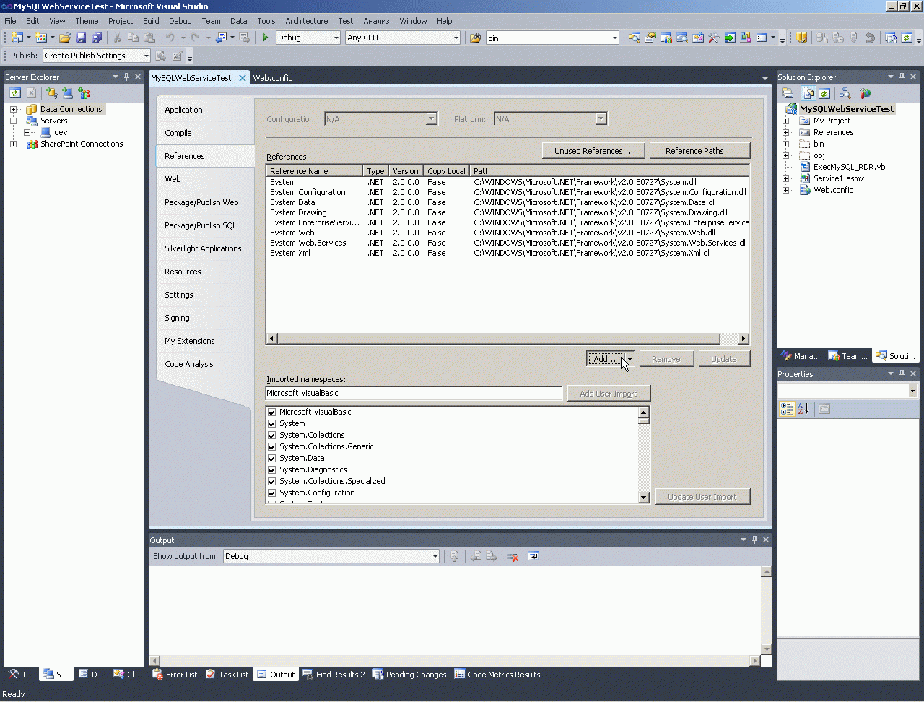Click the references list horizontal scrollbar
The width and height of the screenshot is (924, 702).
pyautogui.click(x=498, y=339)
